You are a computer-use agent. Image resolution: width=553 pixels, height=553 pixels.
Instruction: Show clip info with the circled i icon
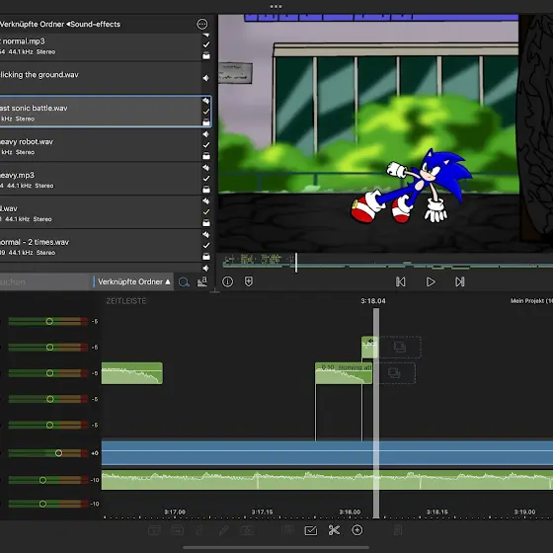point(227,281)
